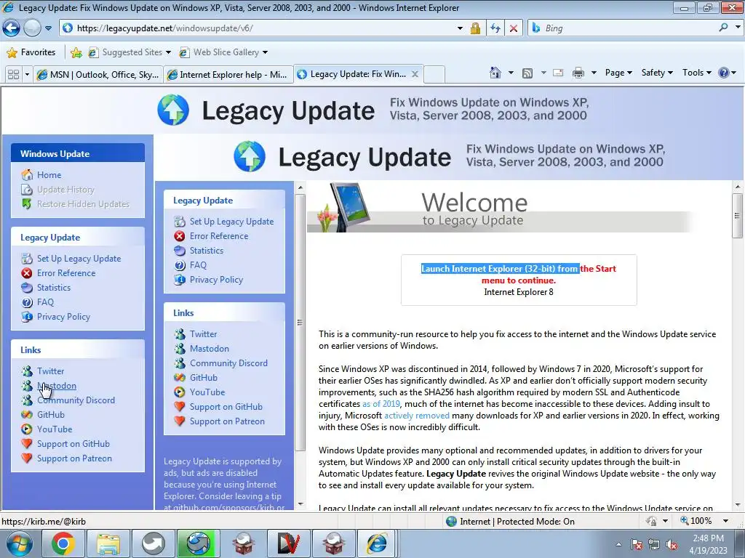This screenshot has height=558, width=745.
Task: Show hidden tray icons arrow
Action: pos(618,545)
